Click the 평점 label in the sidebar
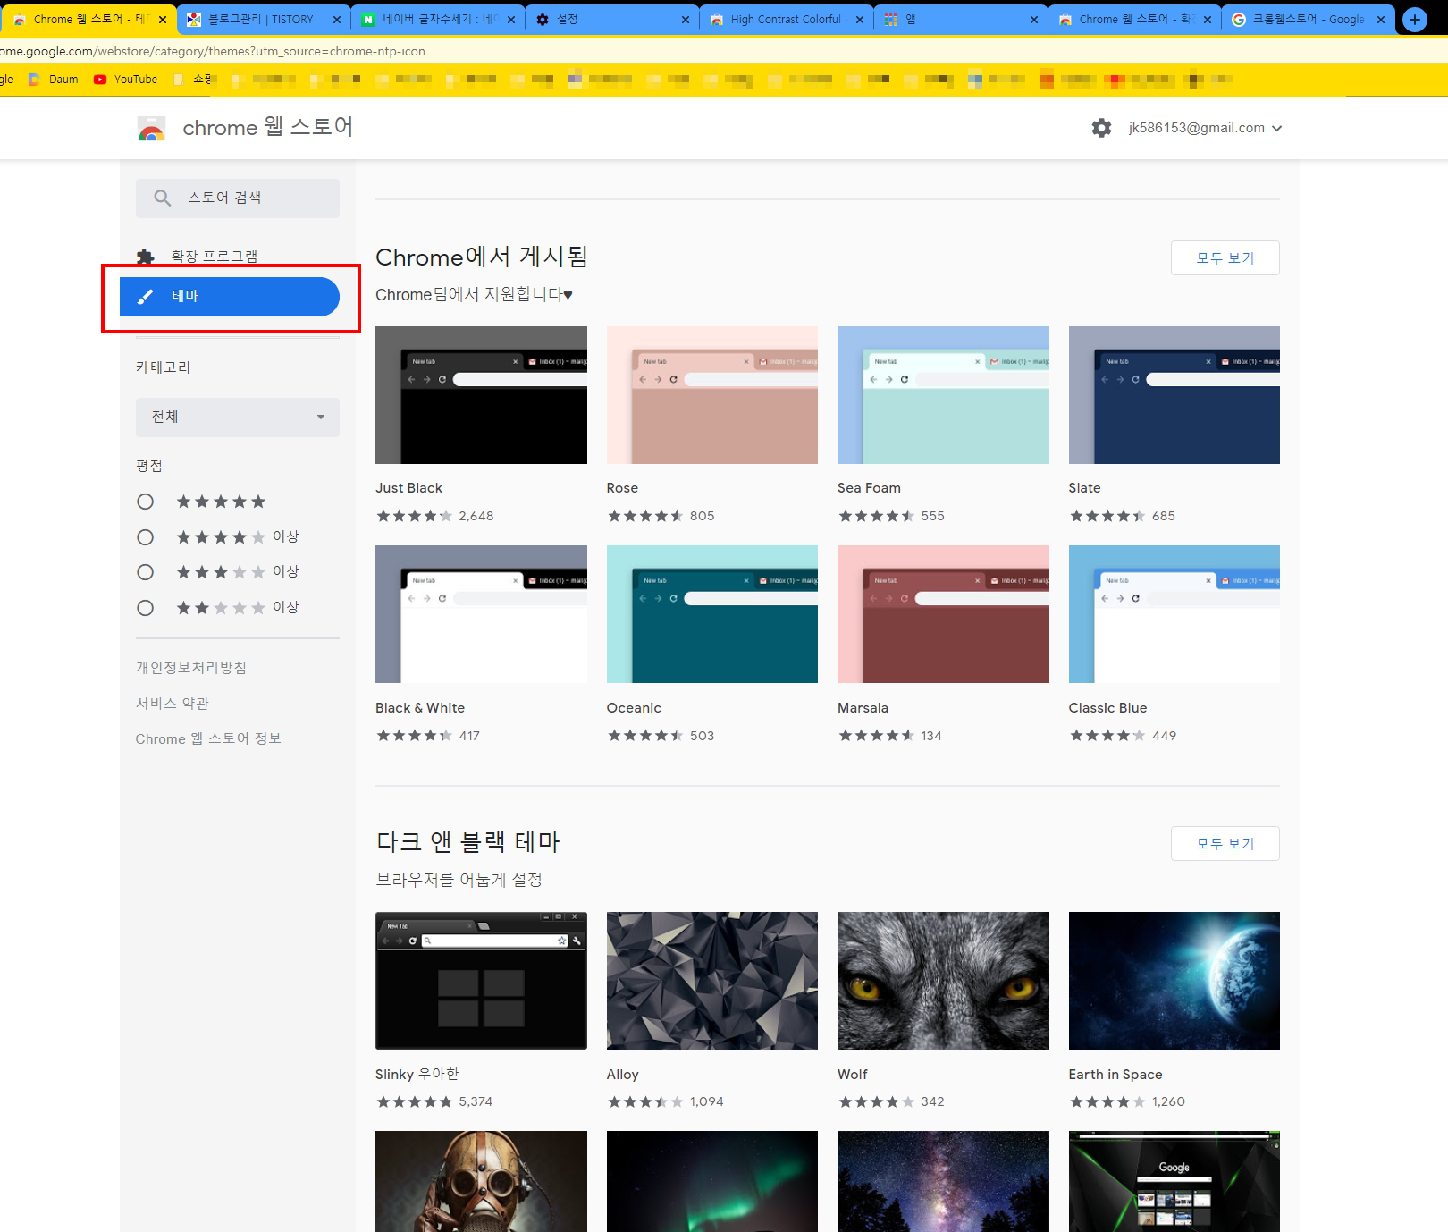Viewport: 1448px width, 1232px height. (x=149, y=466)
